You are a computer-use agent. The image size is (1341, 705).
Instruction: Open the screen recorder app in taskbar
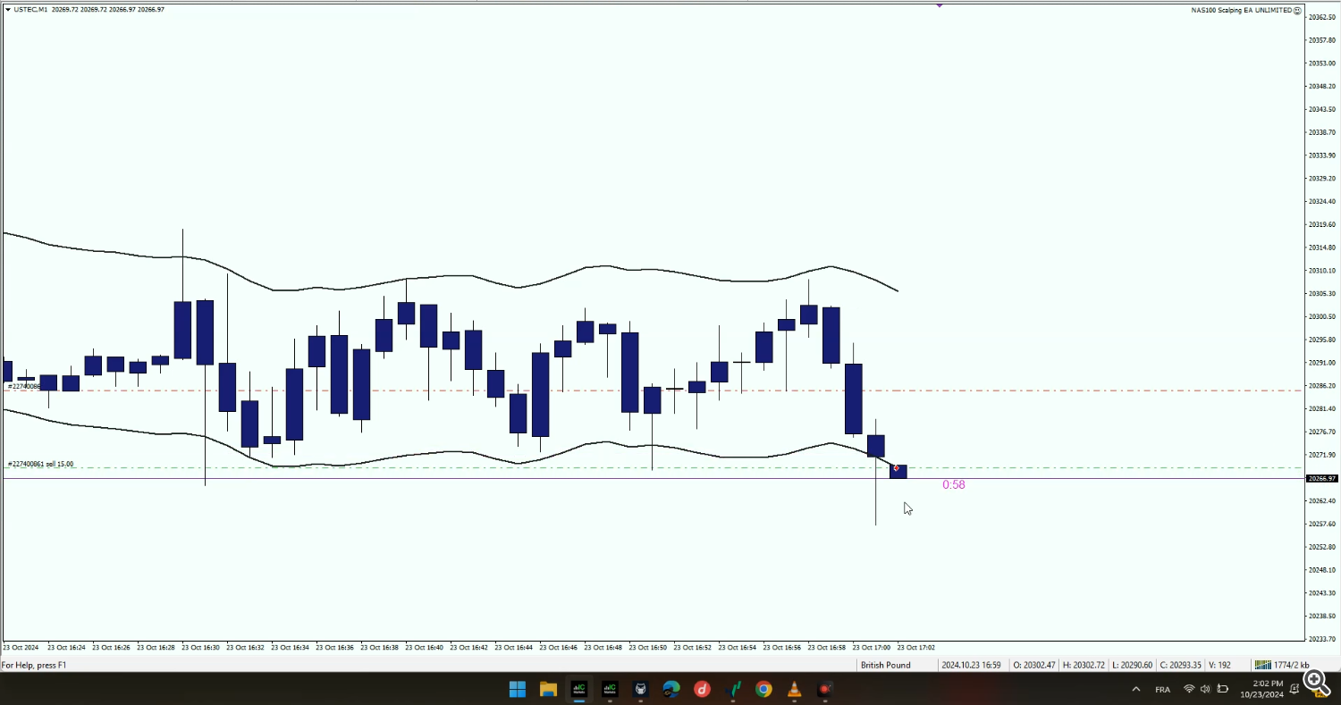[x=825, y=689]
